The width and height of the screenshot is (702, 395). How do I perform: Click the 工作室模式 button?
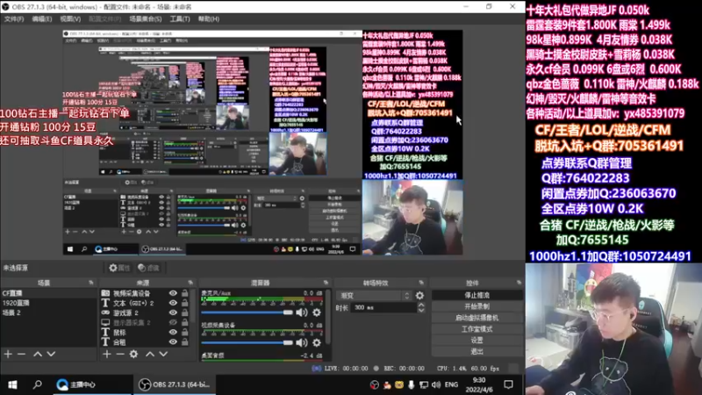click(x=476, y=328)
